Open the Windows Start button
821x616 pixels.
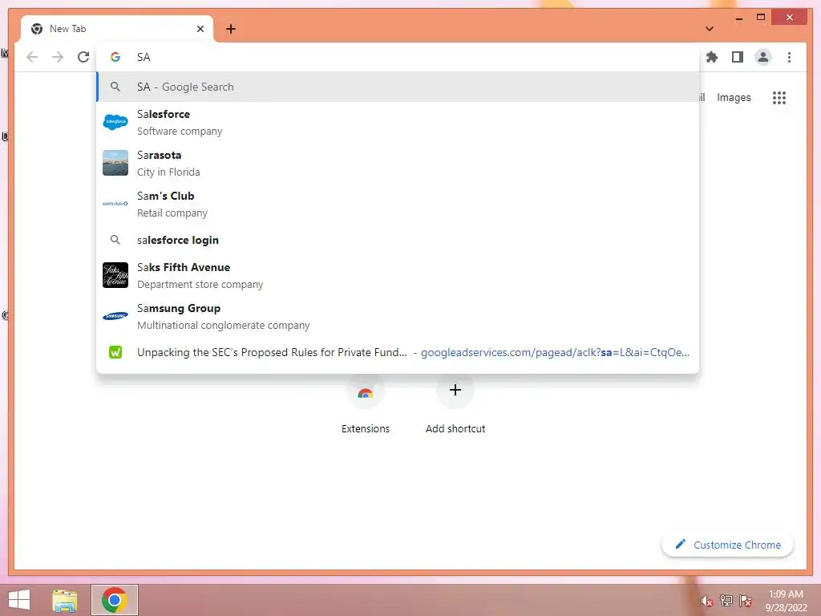coord(19,600)
